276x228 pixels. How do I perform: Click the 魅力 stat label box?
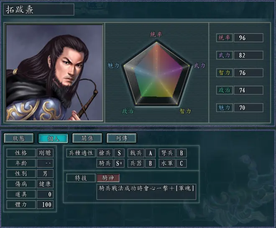tap(225, 108)
